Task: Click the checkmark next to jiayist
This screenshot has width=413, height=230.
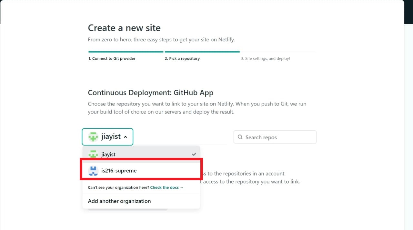Action: 194,154
